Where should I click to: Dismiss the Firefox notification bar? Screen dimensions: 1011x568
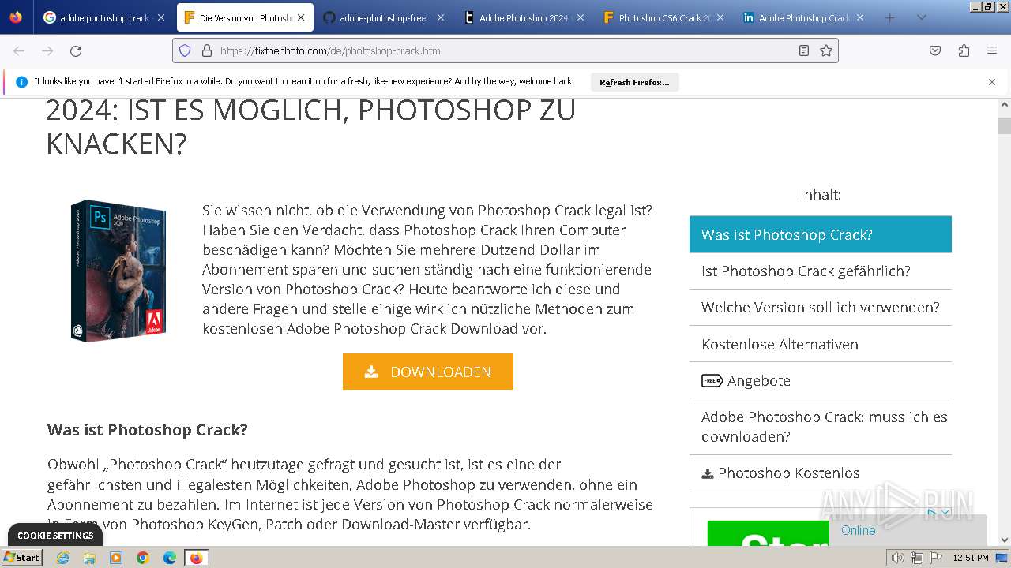click(x=992, y=81)
